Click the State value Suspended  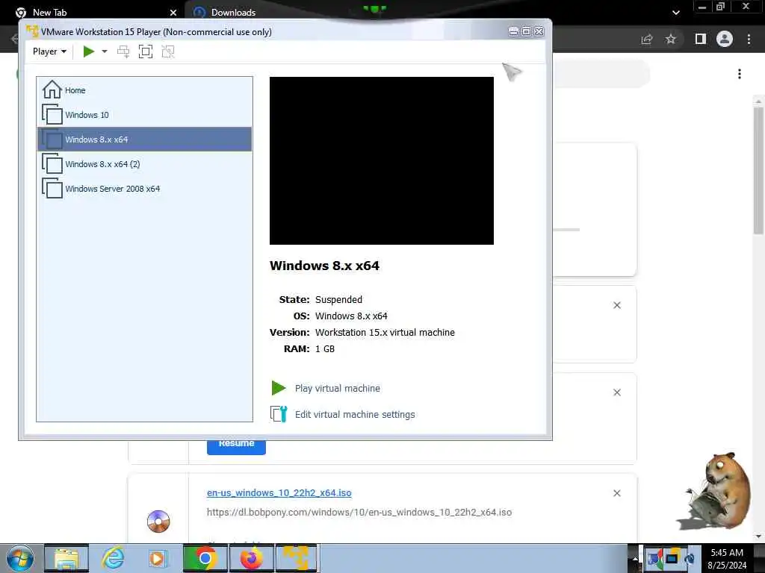(x=338, y=300)
